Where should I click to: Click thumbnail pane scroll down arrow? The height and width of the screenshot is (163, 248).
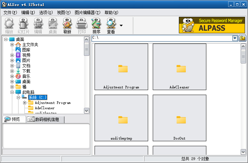point(243,152)
